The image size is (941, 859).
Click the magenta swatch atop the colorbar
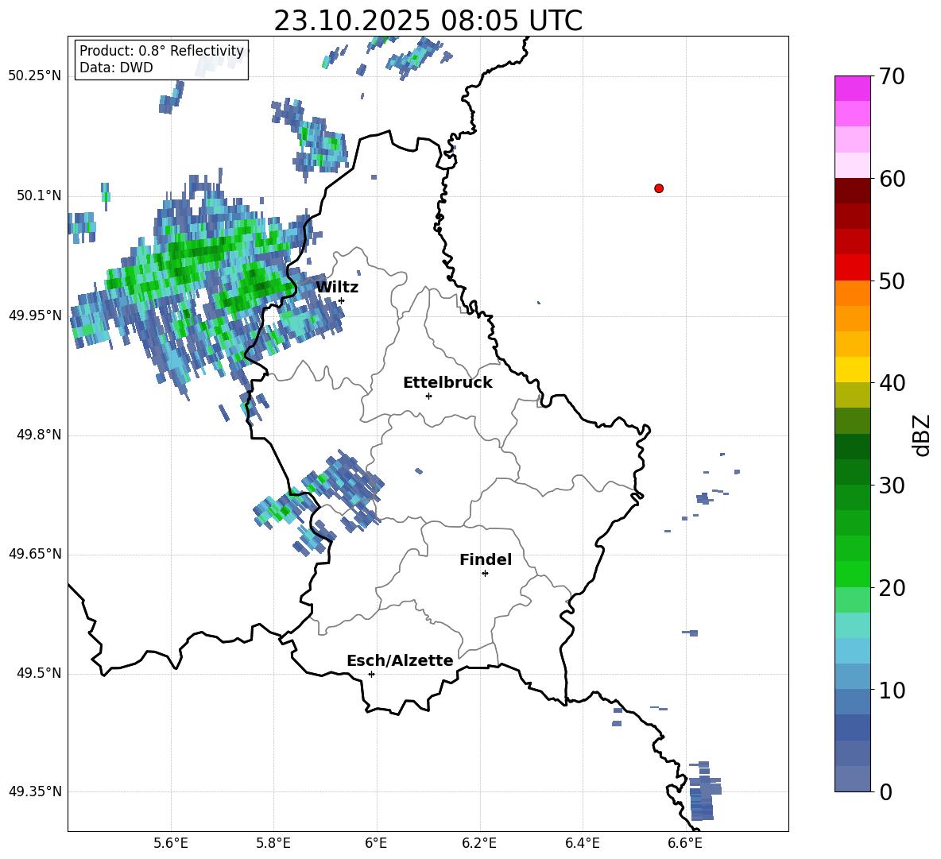852,89
